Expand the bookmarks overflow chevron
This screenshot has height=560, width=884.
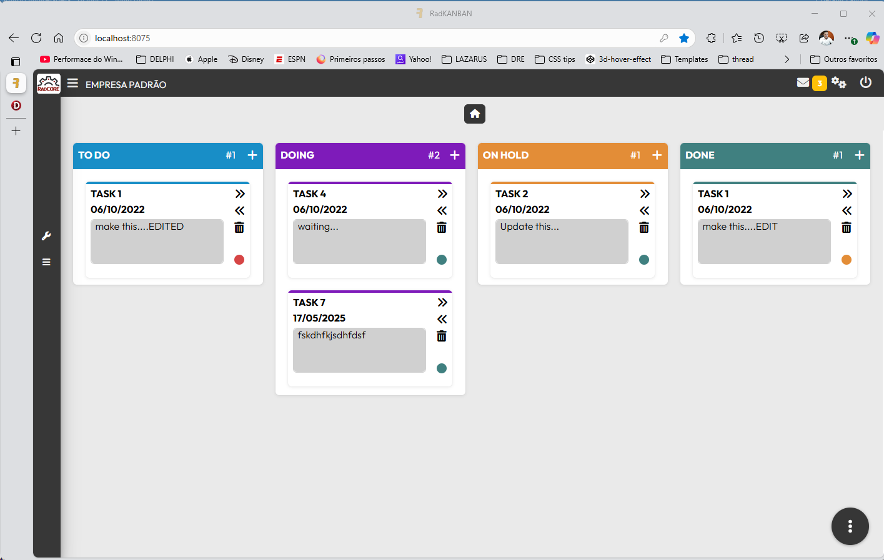point(787,59)
